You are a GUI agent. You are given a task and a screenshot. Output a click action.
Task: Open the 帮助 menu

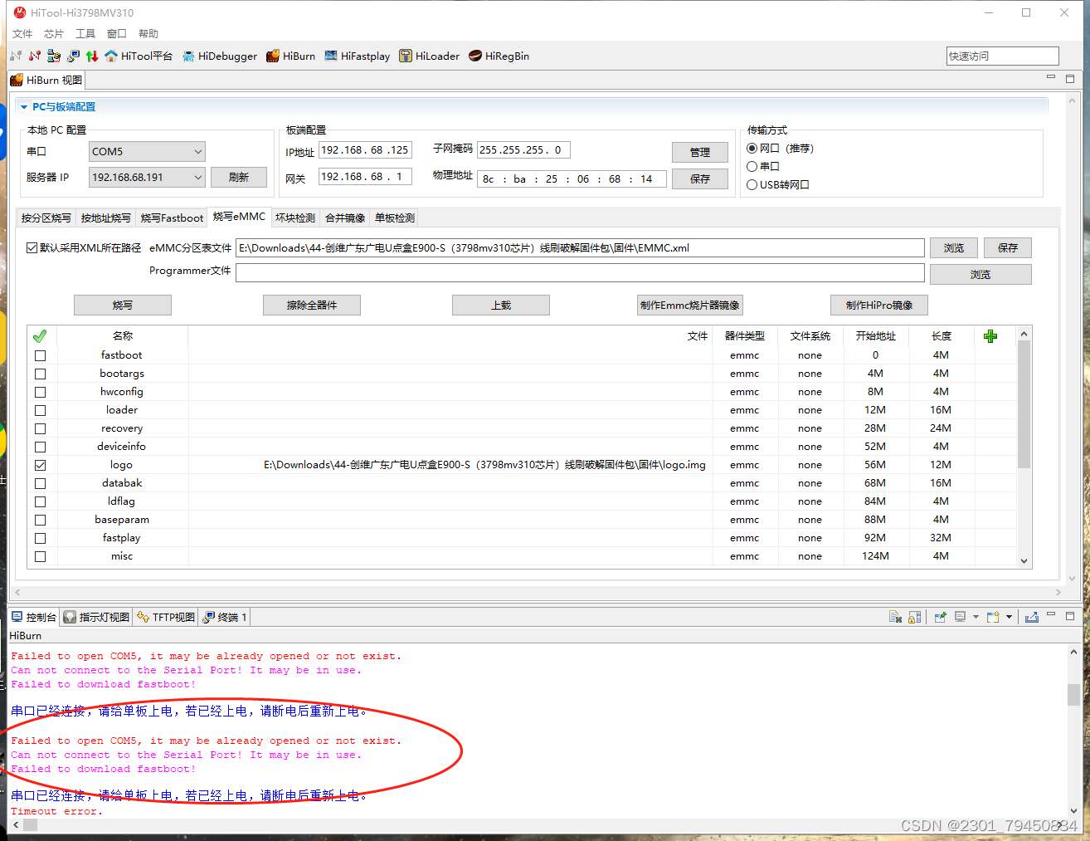(148, 33)
